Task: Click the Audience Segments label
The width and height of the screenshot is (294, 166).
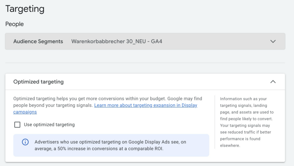Action: [38, 41]
